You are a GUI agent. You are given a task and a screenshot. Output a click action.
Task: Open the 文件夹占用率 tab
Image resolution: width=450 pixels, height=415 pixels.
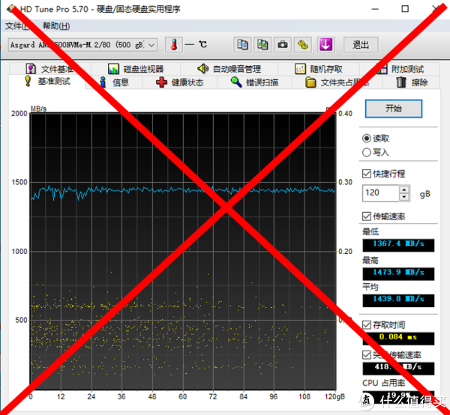coord(337,82)
